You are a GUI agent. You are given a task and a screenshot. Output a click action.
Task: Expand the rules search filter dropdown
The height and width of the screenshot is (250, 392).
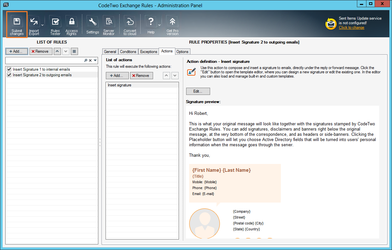(x=95, y=61)
